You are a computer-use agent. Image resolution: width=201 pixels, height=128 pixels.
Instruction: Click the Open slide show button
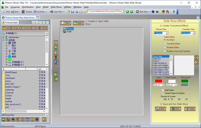pyautogui.click(x=78, y=23)
